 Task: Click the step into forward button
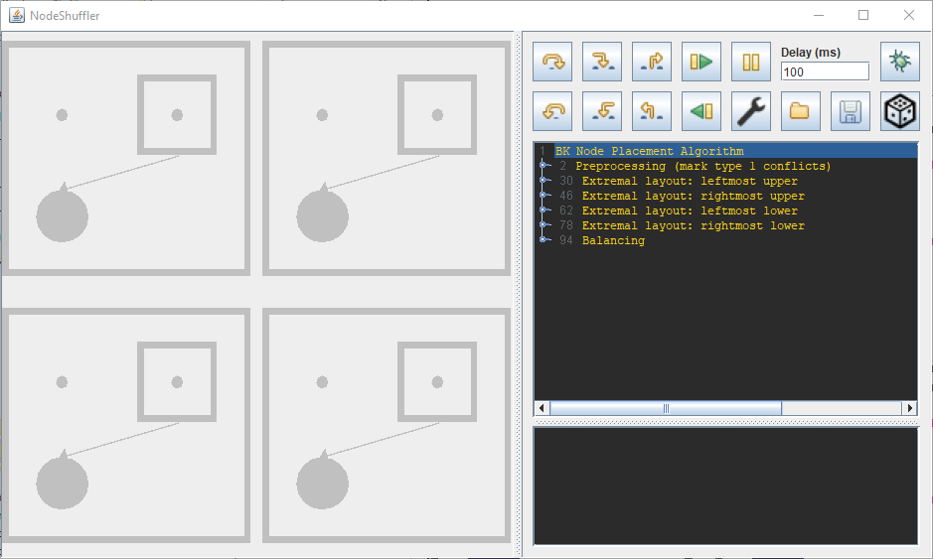point(602,62)
